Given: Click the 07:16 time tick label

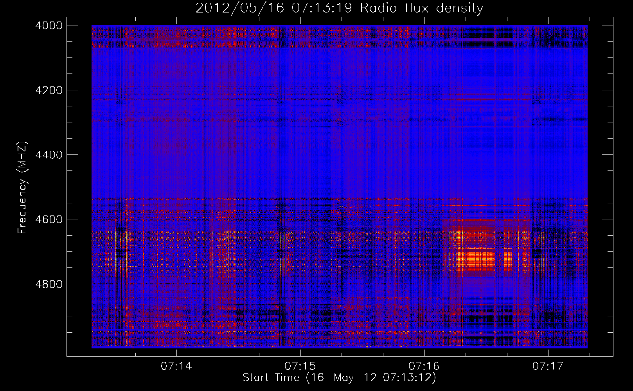Looking at the screenshot, I should click(x=424, y=366).
